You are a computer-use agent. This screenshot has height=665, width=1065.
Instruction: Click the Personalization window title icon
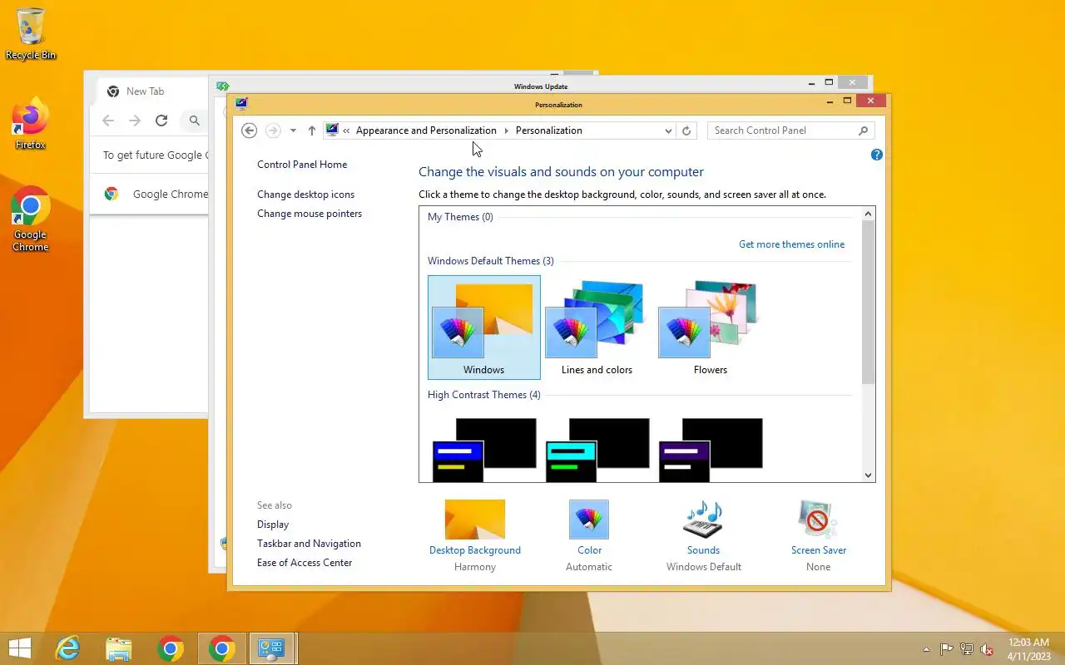[241, 104]
